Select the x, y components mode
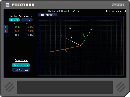The image size is (130, 97). [x=14, y=20]
